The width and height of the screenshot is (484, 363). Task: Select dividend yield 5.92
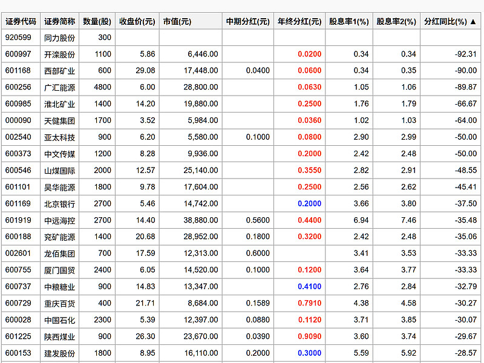click(x=409, y=353)
